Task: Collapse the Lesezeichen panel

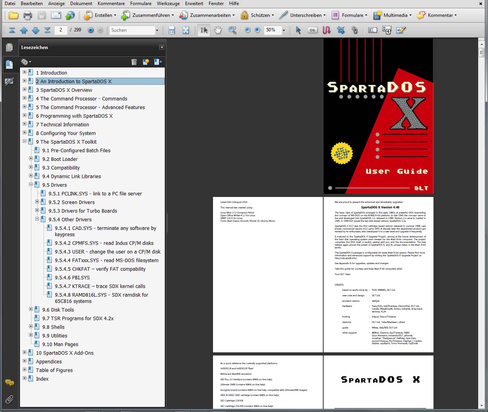Action: point(162,47)
